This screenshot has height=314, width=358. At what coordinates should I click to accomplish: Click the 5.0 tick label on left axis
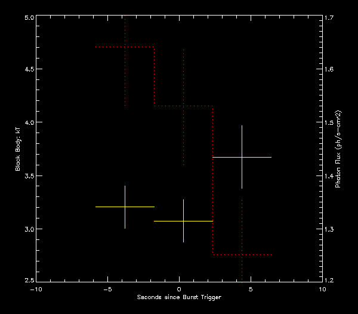[x=28, y=18]
